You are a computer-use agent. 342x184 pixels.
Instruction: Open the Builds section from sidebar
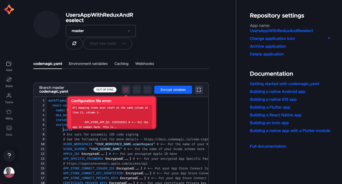pyautogui.click(x=9, y=82)
